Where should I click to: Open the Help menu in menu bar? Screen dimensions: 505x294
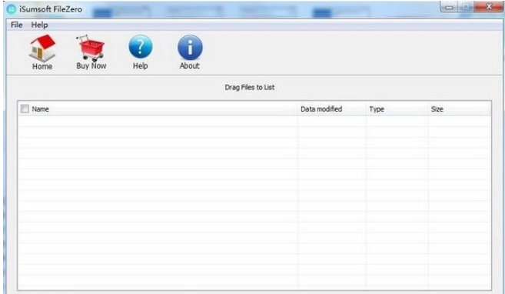pyautogui.click(x=40, y=25)
